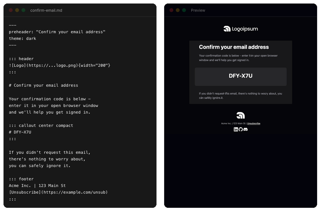The image size is (320, 211).
Task: Click the editor line "Your confirmation code is below –"
Action: pyautogui.click(x=50, y=99)
